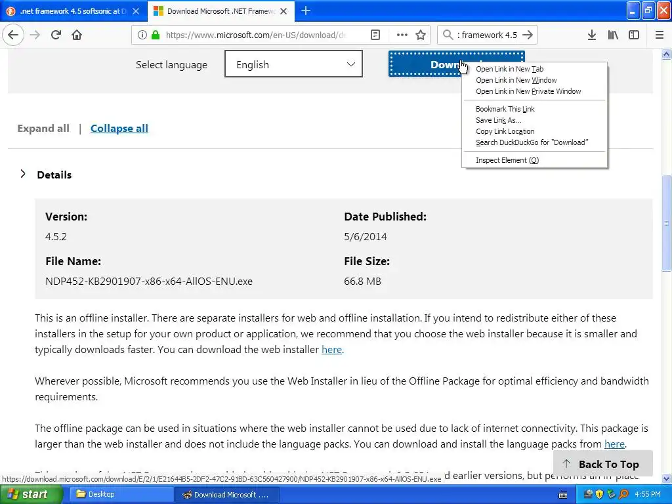
Task: Open the Windows start menu
Action: click(x=30, y=495)
